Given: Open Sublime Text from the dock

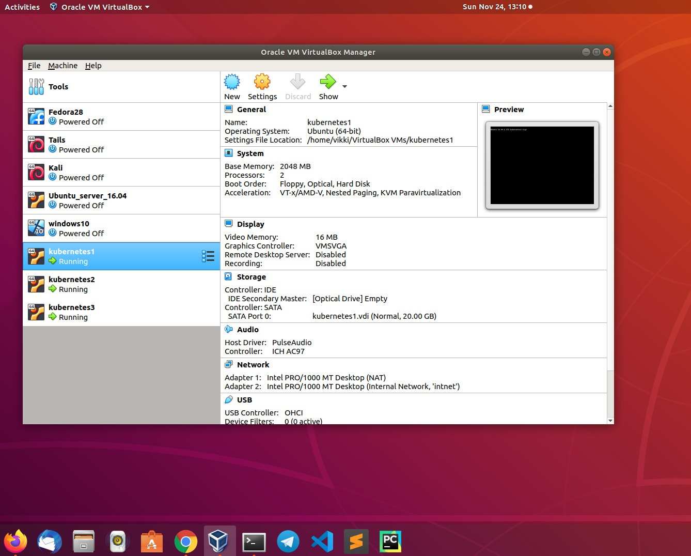Looking at the screenshot, I should coord(356,542).
